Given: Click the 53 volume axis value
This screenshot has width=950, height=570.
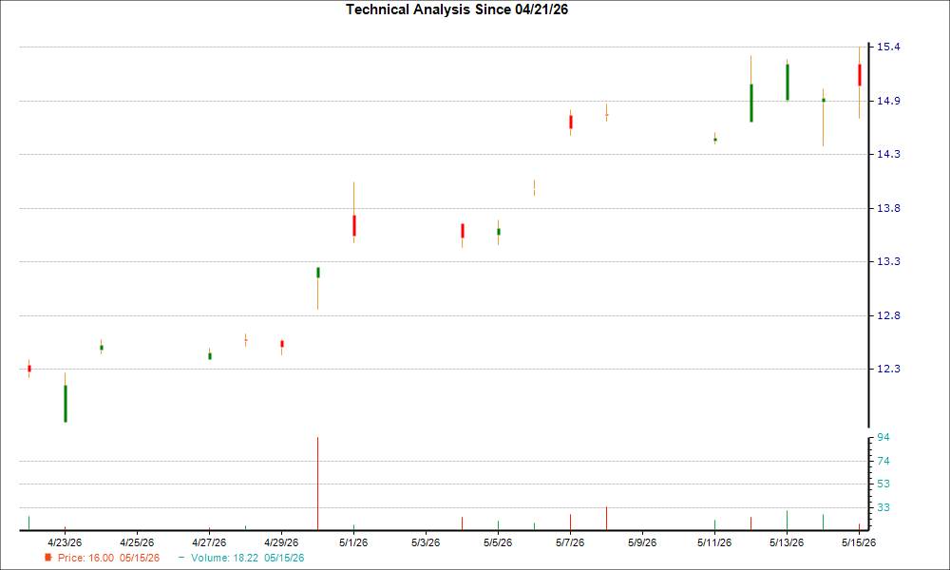Looking at the screenshot, I should coord(883,484).
